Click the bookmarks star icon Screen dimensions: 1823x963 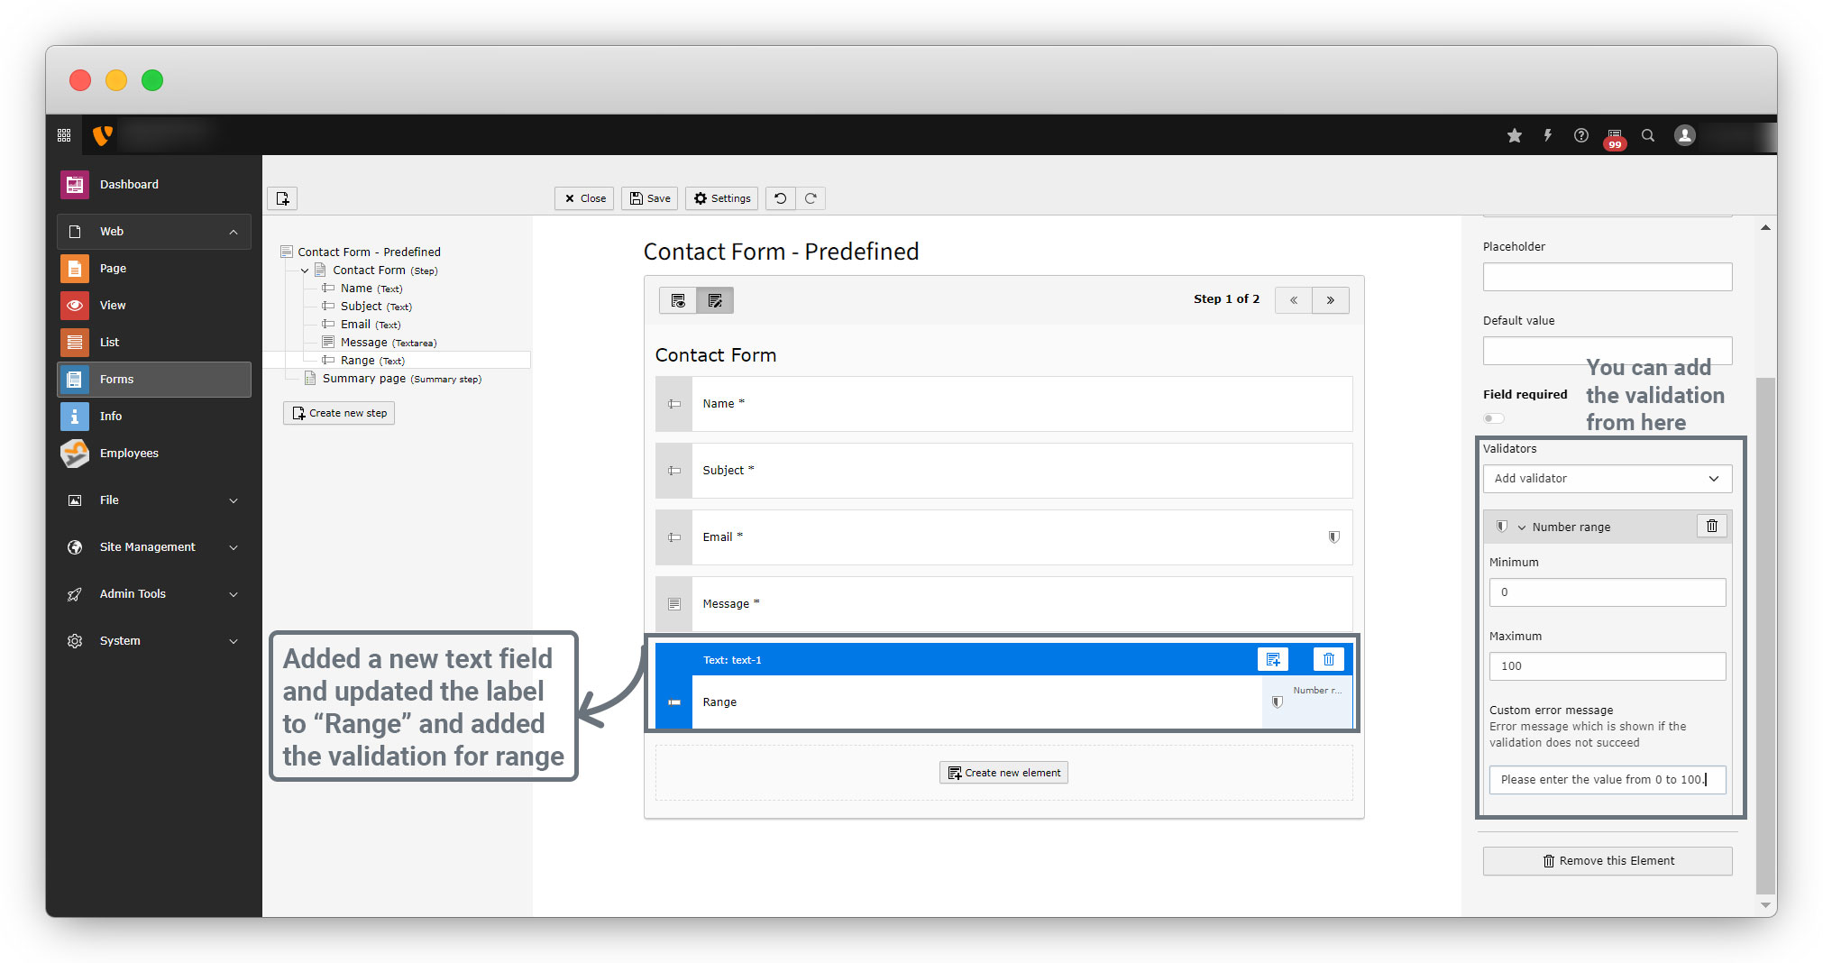[1514, 135]
